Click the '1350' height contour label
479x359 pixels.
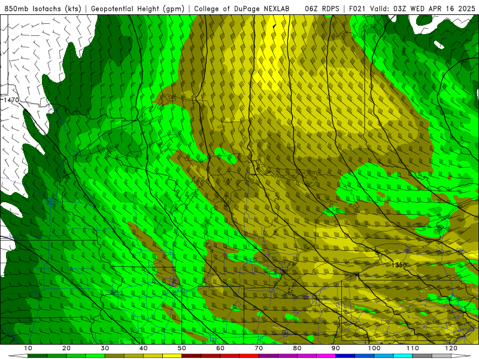pos(399,265)
